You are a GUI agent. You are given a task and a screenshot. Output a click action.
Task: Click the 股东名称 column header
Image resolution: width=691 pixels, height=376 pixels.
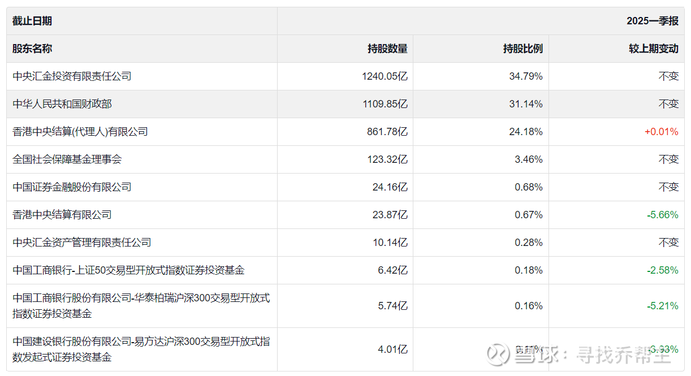coord(32,49)
